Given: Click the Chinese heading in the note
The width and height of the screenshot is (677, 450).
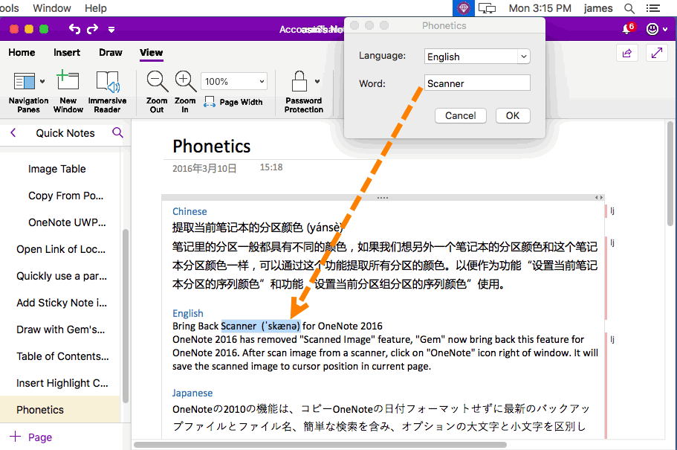Looking at the screenshot, I should (x=190, y=211).
